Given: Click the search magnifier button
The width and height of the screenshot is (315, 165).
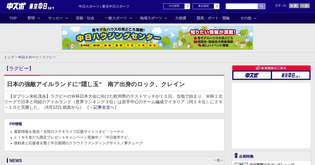Looking at the screenshot, I should click(x=261, y=6).
